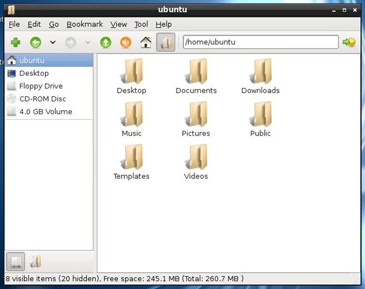Toggle the folder view toolbar button
This screenshot has height=289, width=365.
[165, 42]
